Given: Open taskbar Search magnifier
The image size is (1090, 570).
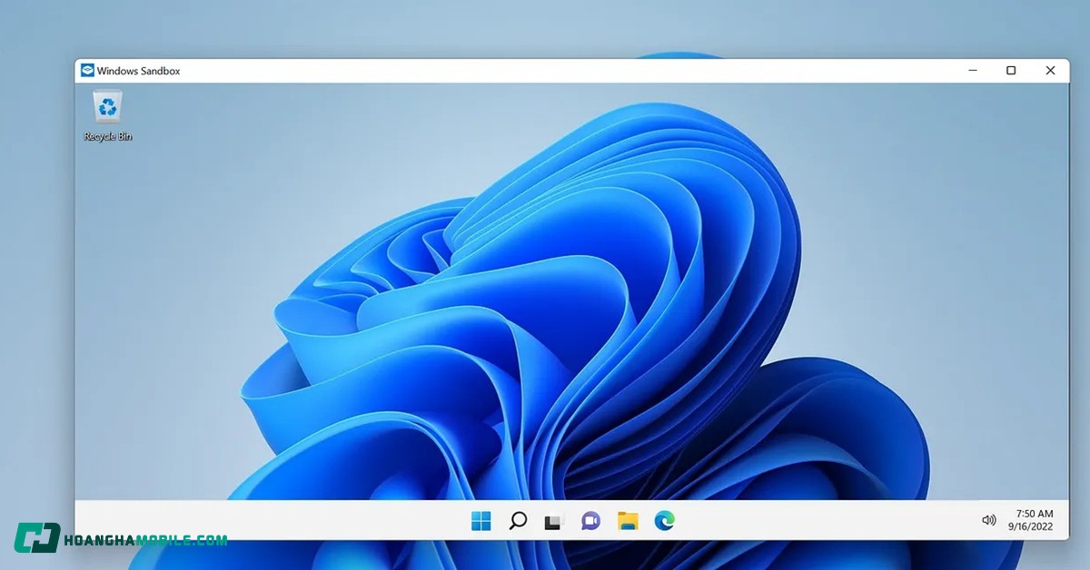Looking at the screenshot, I should coord(518,521).
